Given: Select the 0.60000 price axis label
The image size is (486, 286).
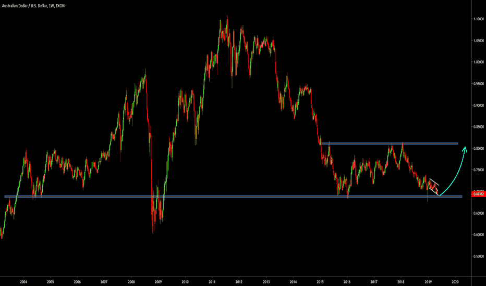Looking at the screenshot, I should pos(479,235).
